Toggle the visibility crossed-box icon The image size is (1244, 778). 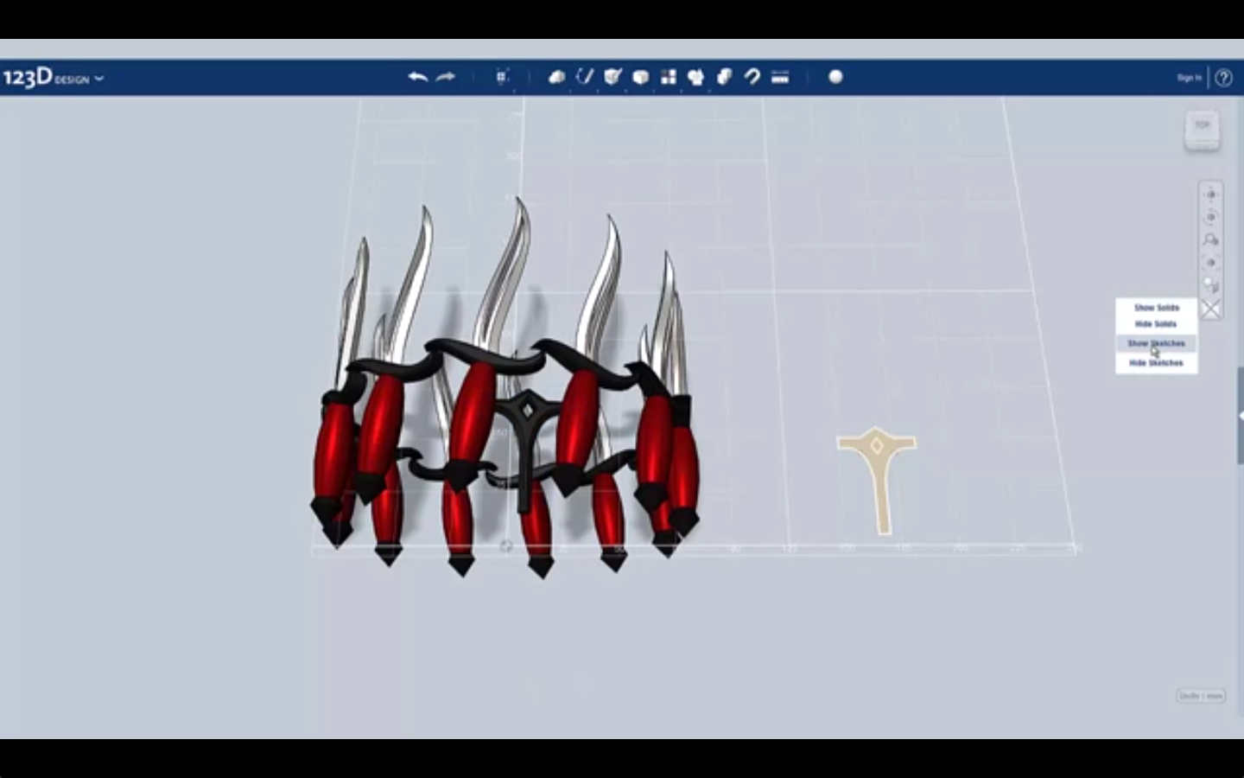coord(1210,309)
